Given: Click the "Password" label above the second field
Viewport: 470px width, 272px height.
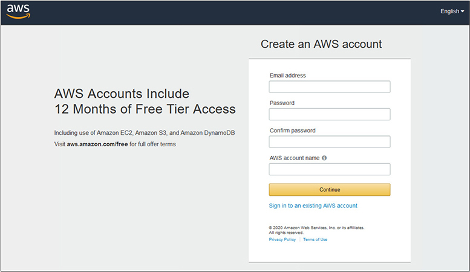Looking at the screenshot, I should coord(282,103).
